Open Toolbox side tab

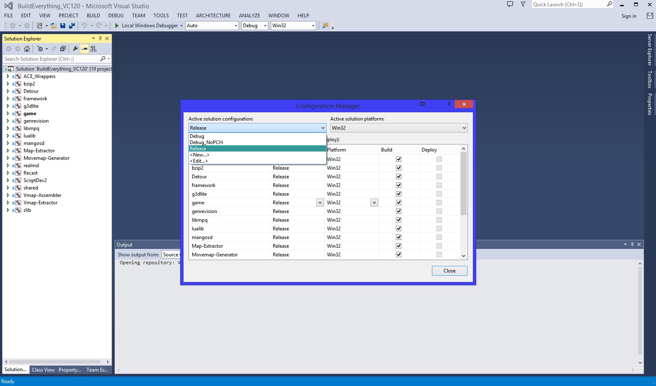tap(650, 80)
